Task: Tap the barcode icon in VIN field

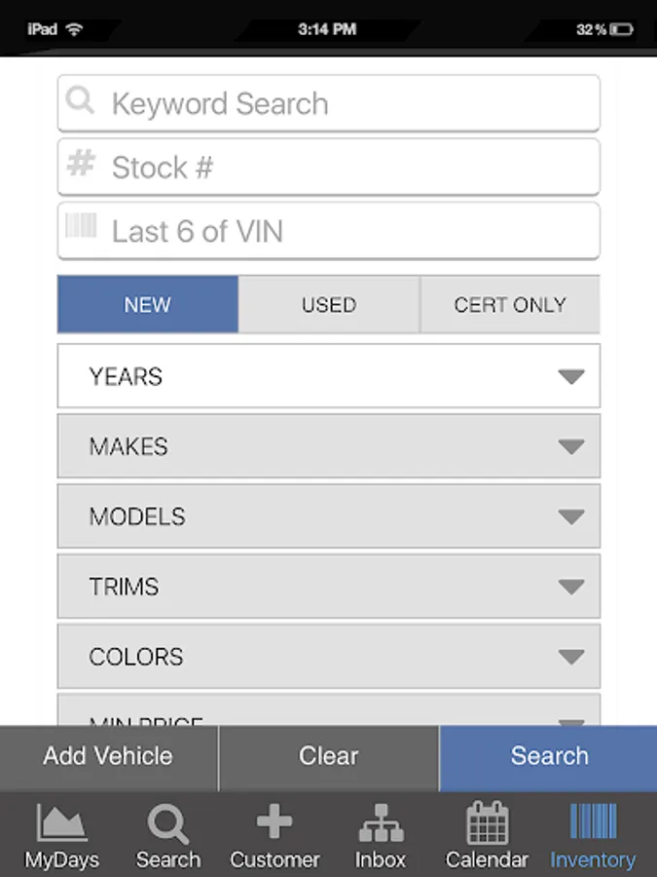Action: pos(82,228)
